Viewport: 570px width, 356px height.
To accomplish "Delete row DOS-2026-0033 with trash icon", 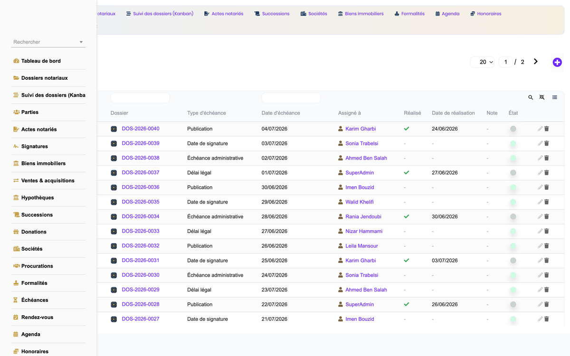I will coord(547,231).
